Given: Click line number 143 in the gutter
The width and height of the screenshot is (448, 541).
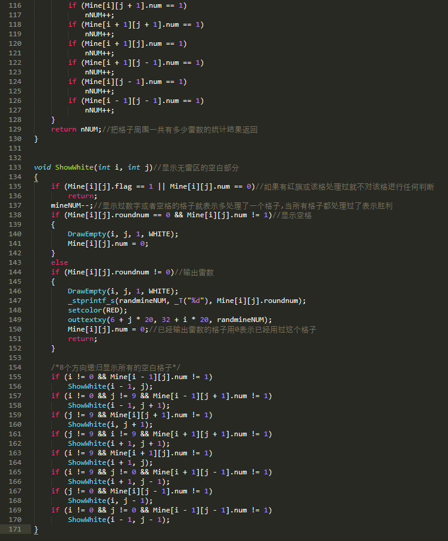Looking at the screenshot, I should click(x=15, y=262).
